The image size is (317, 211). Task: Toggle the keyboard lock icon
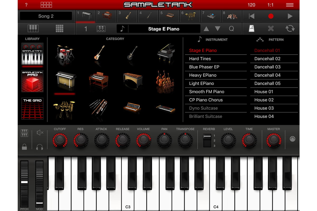pos(24,147)
